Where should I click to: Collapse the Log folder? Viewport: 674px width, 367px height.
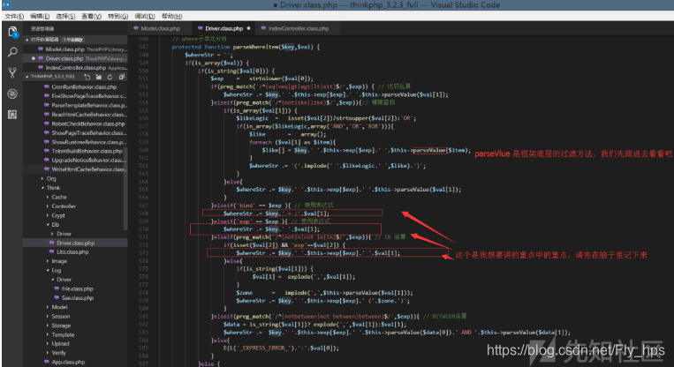[57, 271]
